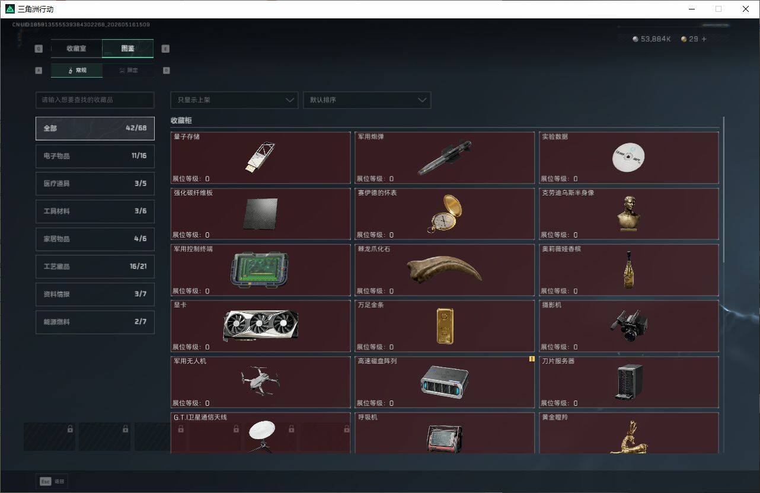Filter by 家居物品 category
Viewport: 760px width, 493px height.
coord(95,239)
